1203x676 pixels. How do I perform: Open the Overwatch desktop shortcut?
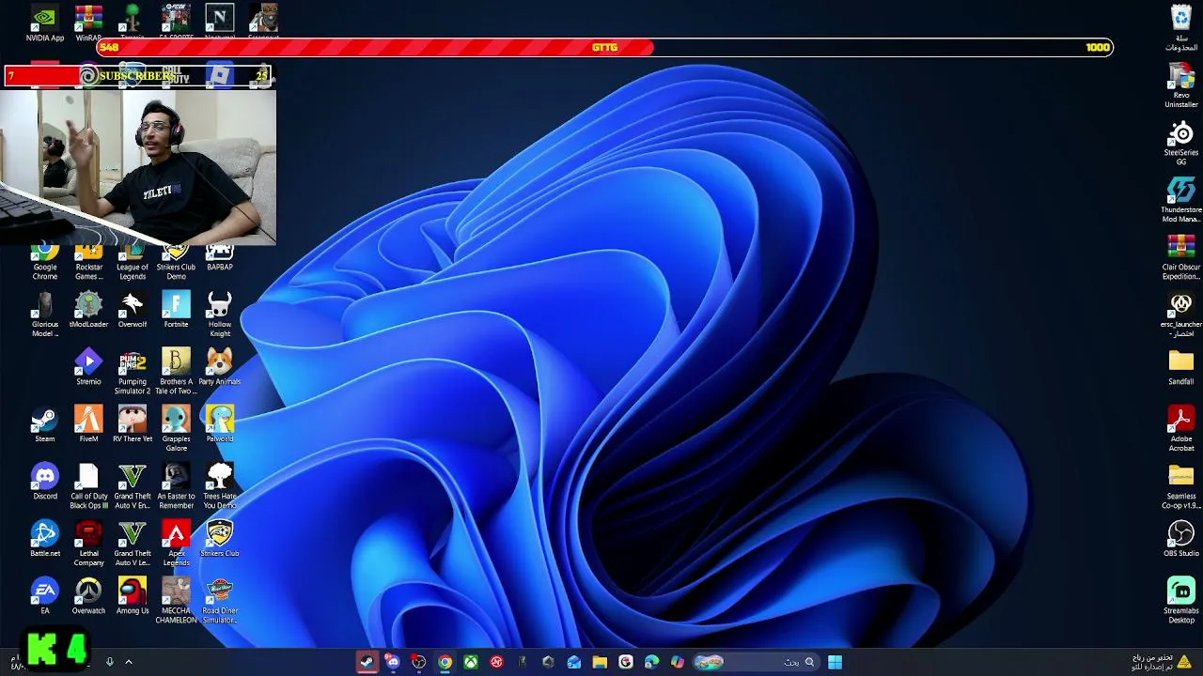tap(88, 596)
